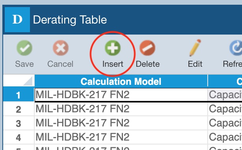
Task: Click MIL-HDBK-217 FN2 cell in row 1
Action: 121,95
